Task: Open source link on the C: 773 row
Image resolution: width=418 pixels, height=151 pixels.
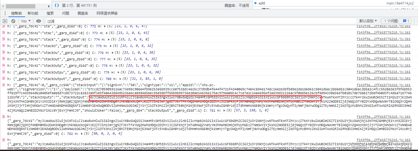Action: (384, 33)
